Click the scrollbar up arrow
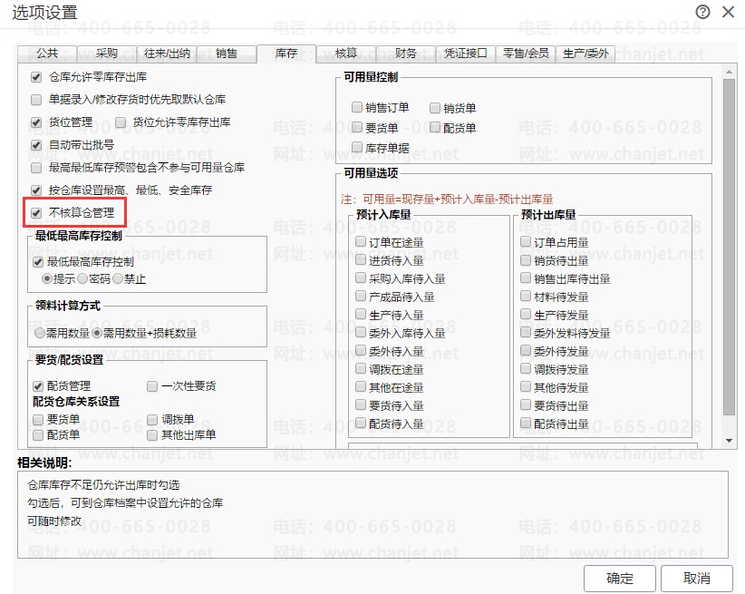 pyautogui.click(x=729, y=72)
